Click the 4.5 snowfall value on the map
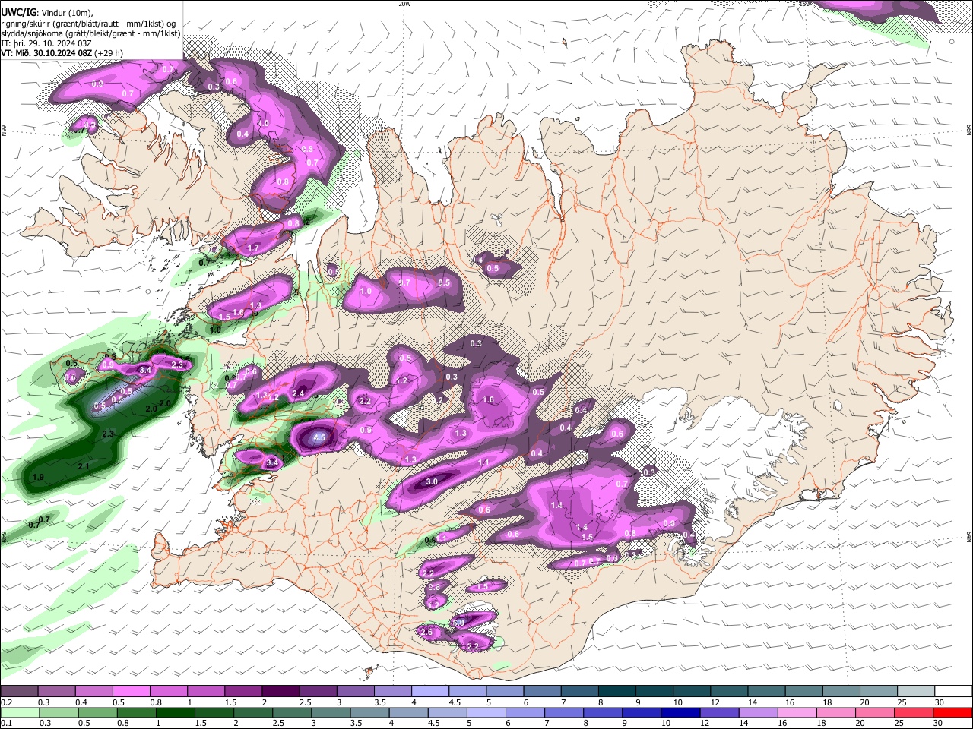Screen dimensions: 973x729 (x=319, y=437)
